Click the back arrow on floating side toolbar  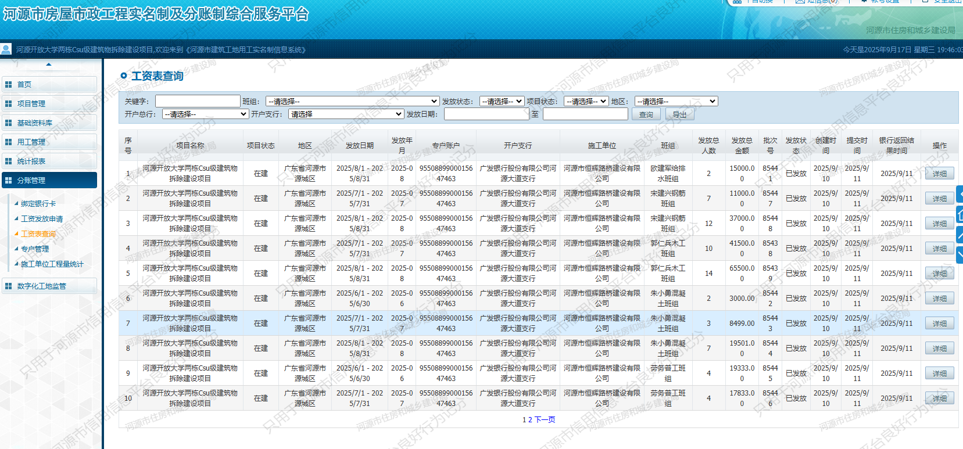(960, 194)
